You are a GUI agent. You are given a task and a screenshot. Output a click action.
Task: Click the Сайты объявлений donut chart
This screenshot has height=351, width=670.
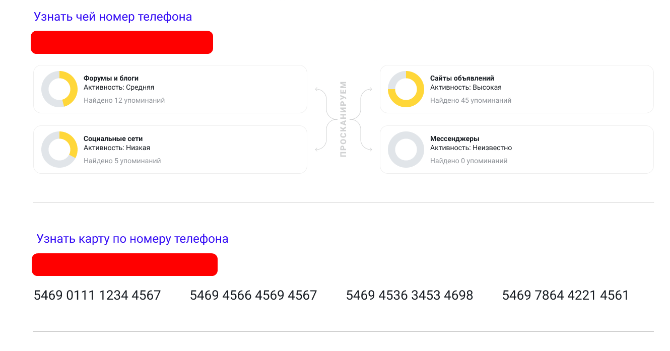pyautogui.click(x=406, y=89)
